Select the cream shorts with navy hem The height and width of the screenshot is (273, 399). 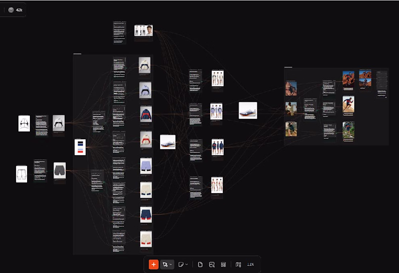click(x=146, y=190)
